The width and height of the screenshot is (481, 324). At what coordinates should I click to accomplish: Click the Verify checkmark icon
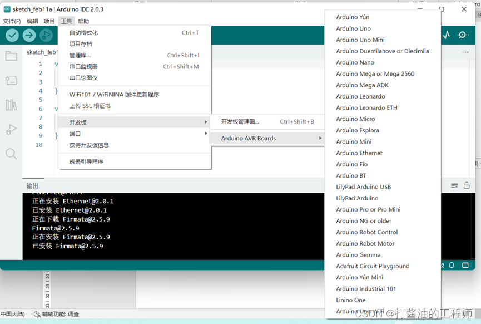(12, 35)
